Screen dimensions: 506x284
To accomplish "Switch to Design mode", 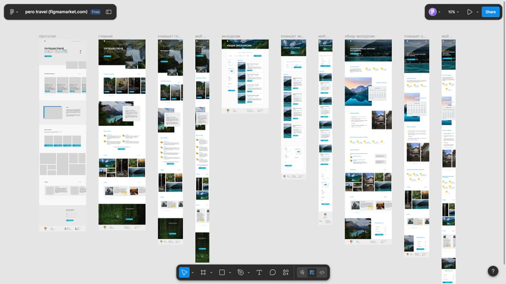I will point(312,272).
